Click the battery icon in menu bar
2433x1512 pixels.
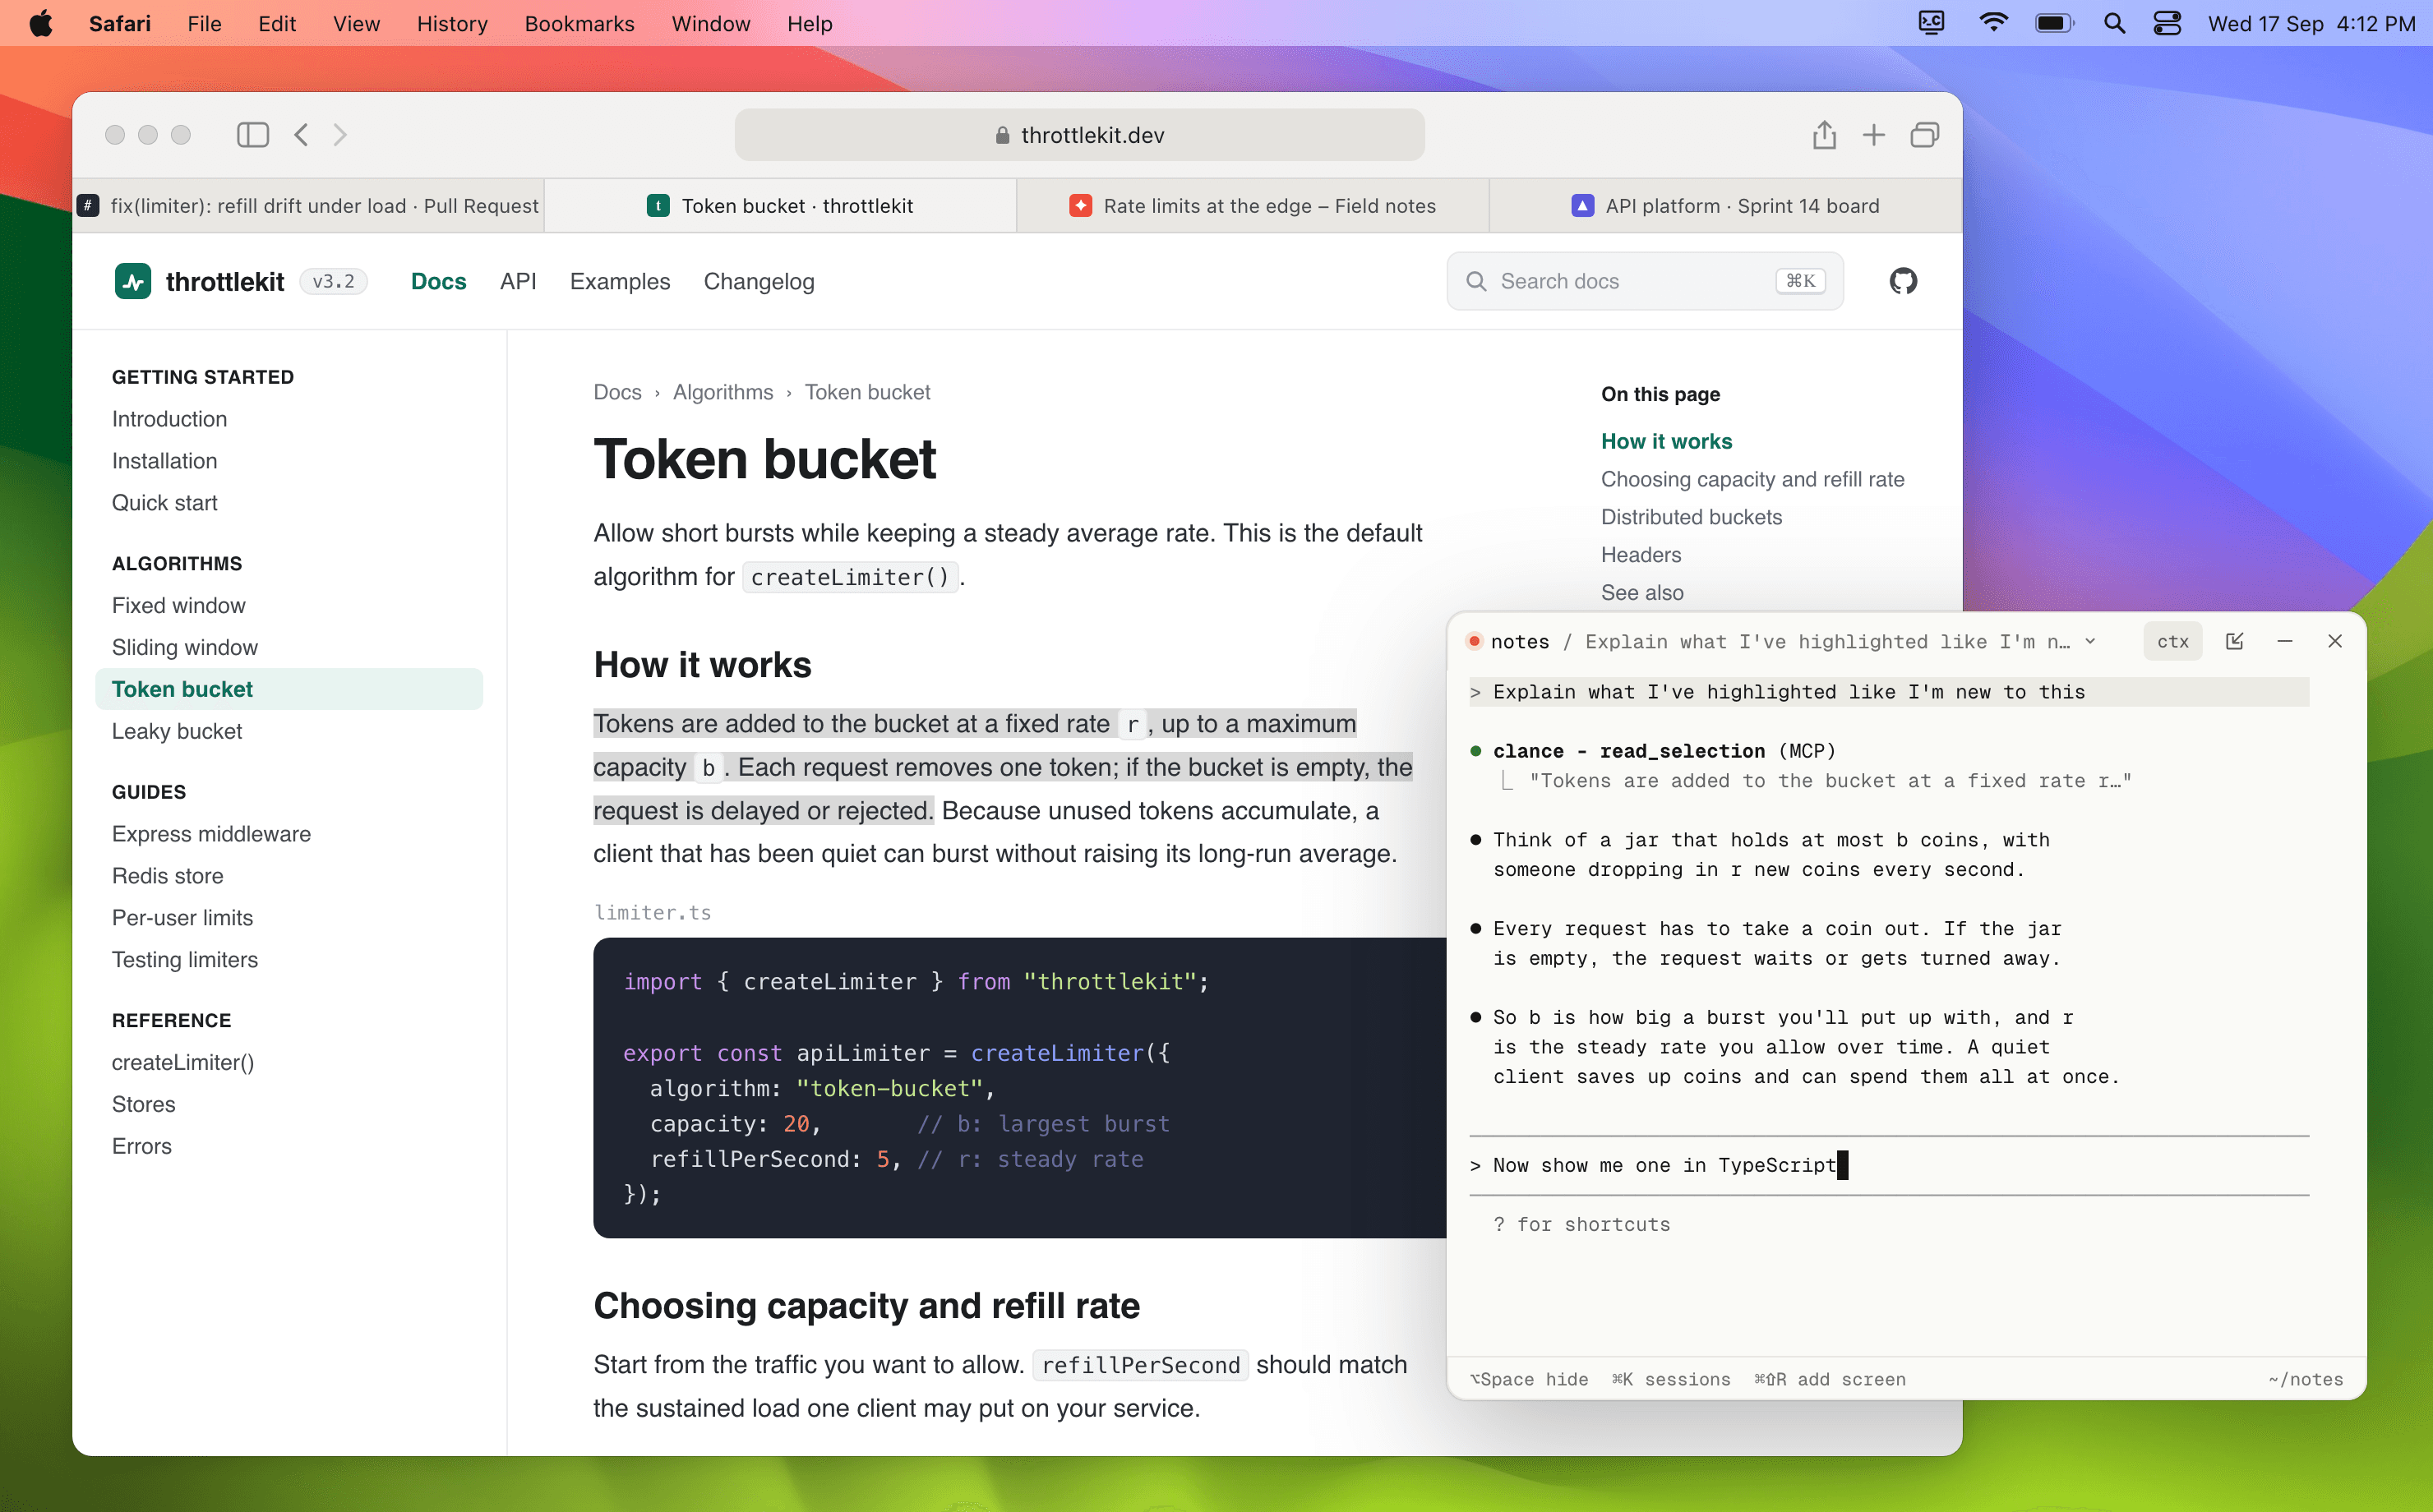pos(2054,23)
